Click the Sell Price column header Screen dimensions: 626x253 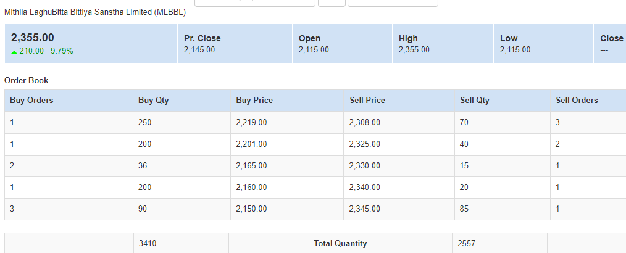point(367,101)
